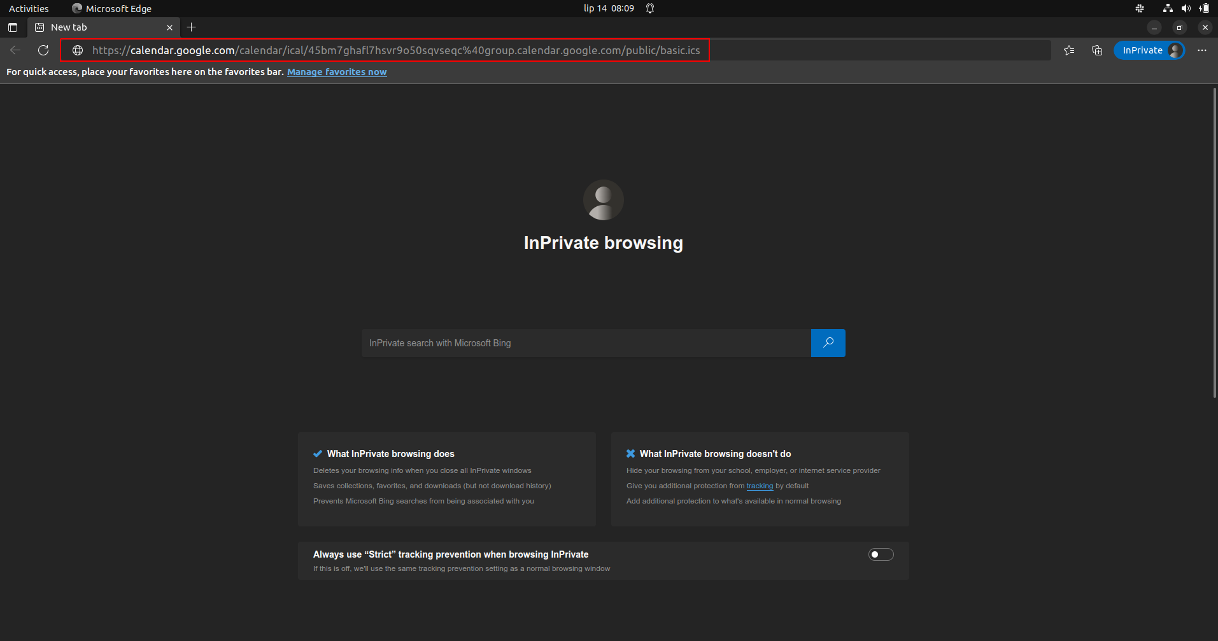Click the InPrivate search with Bing field
This screenshot has height=641, width=1218.
(x=586, y=343)
